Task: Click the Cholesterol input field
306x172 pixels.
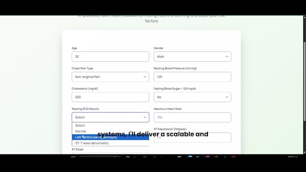Action: coord(110,97)
